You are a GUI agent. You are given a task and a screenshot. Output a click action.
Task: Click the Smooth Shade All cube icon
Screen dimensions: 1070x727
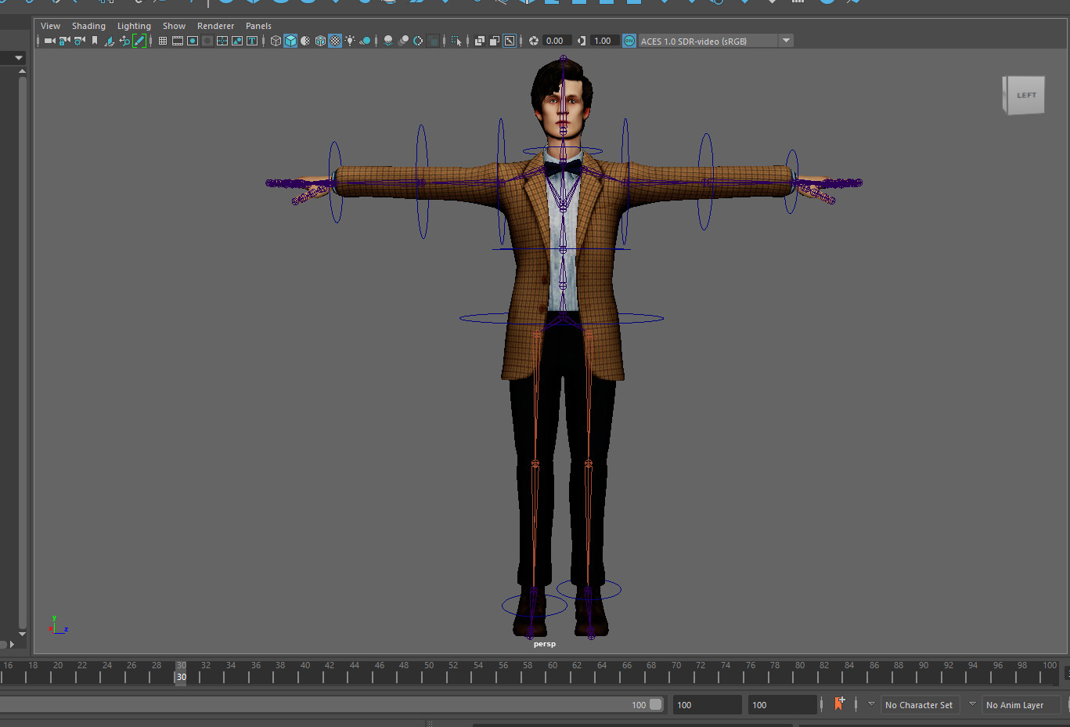[290, 41]
